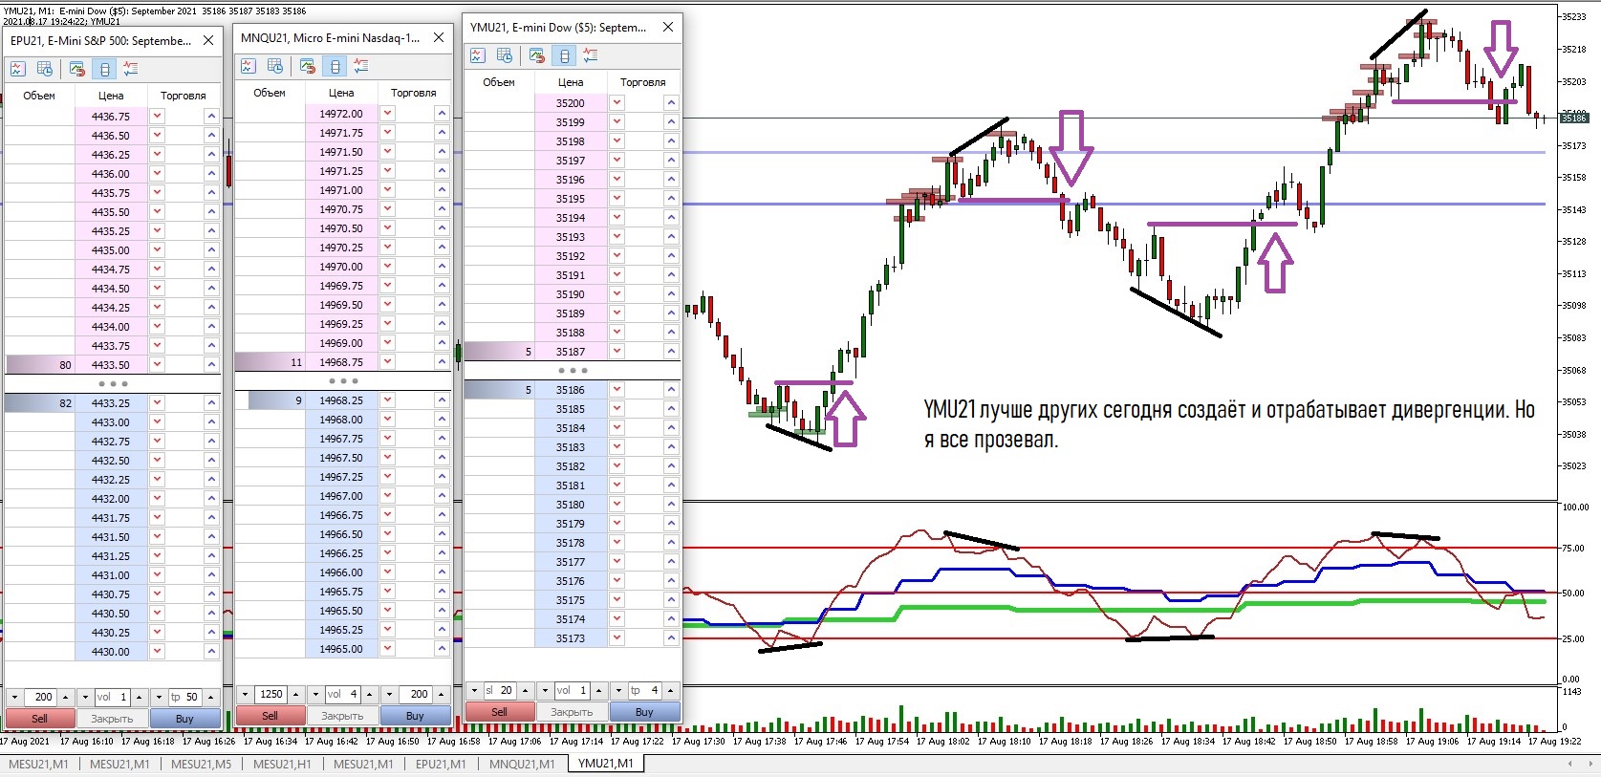Image resolution: width=1601 pixels, height=777 pixels.
Task: Select the 14970.00 price cell
Action: (x=341, y=266)
